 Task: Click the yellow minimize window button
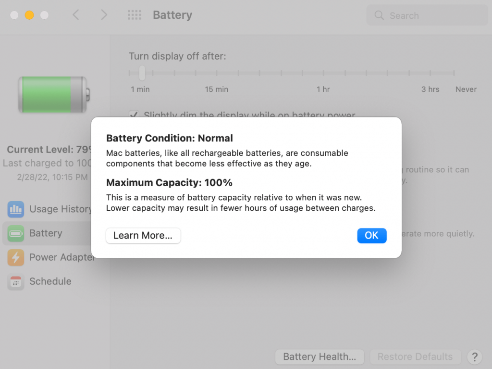[29, 15]
